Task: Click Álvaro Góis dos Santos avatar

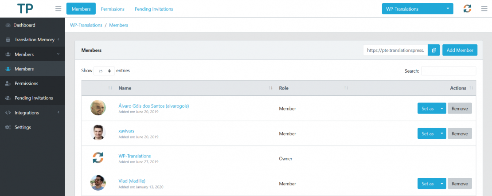Action: [x=98, y=108]
